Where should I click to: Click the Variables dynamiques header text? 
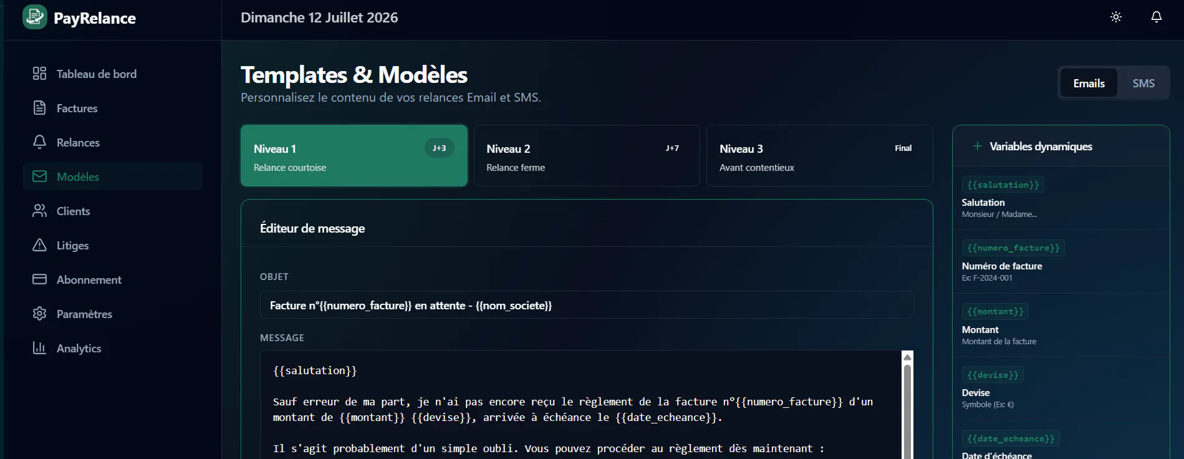coord(1041,146)
